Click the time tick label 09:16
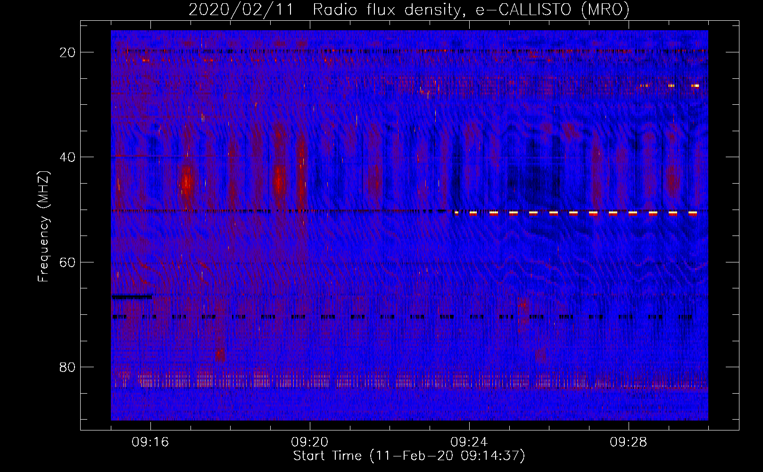This screenshot has height=472, width=763. (x=150, y=442)
